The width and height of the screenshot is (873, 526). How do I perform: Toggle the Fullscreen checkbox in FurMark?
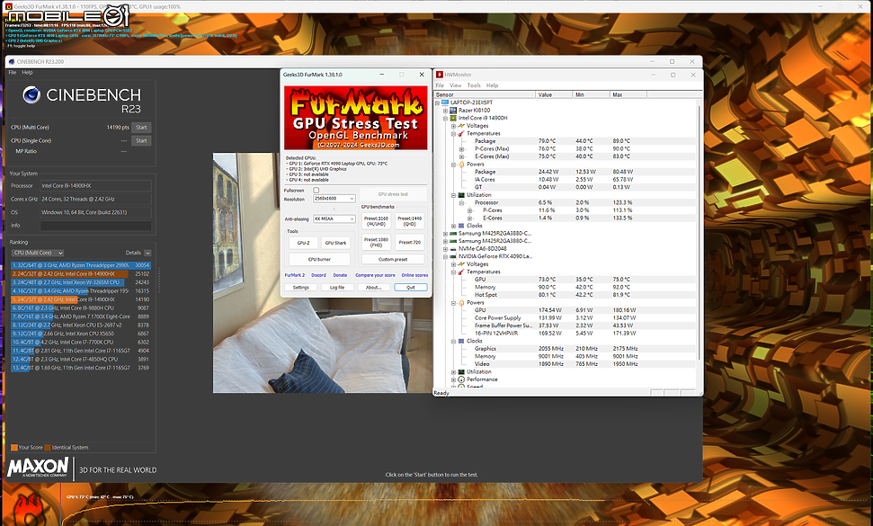[x=316, y=191]
